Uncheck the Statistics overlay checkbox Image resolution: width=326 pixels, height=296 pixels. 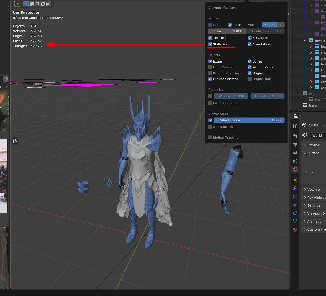210,44
